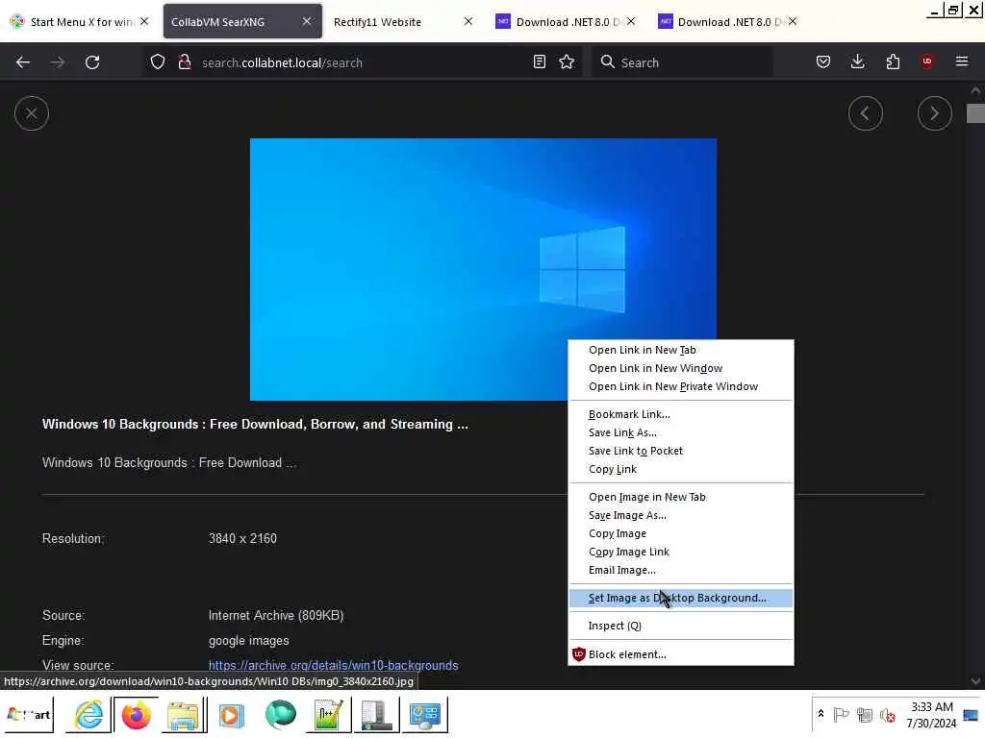Close the CollabVM SearXNG tab
The height and width of the screenshot is (738, 985).
click(x=307, y=21)
